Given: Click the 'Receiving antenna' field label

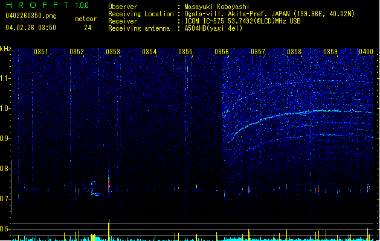Looking at the screenshot, I should click(x=139, y=28).
